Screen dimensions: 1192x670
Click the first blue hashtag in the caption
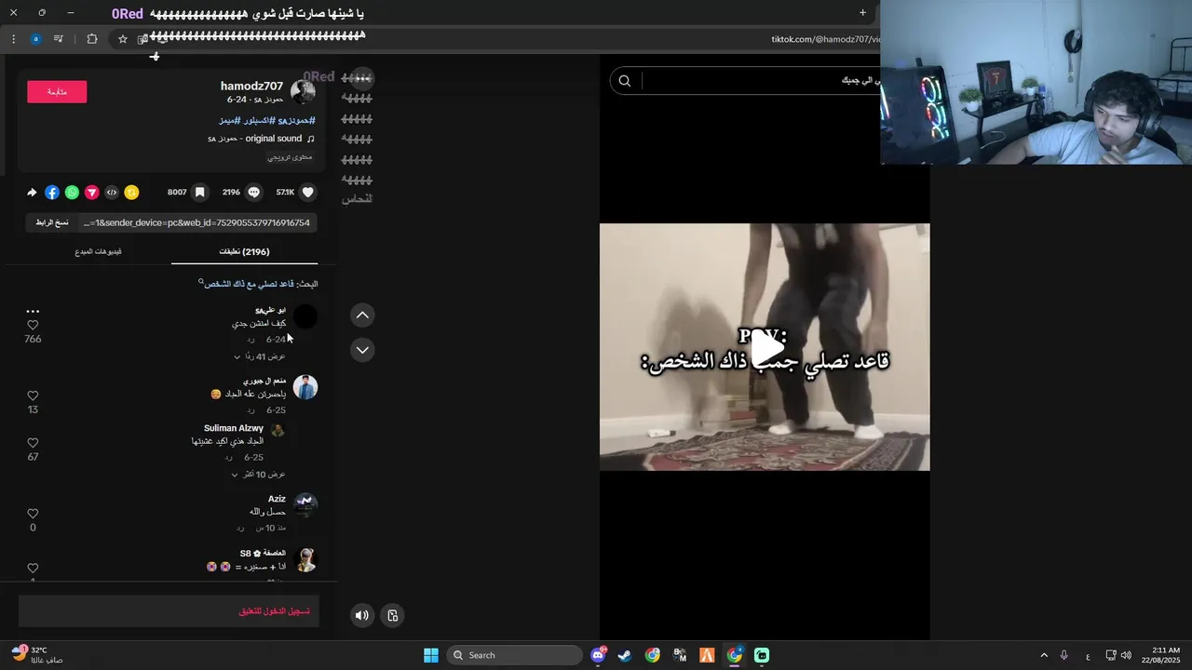(x=296, y=121)
